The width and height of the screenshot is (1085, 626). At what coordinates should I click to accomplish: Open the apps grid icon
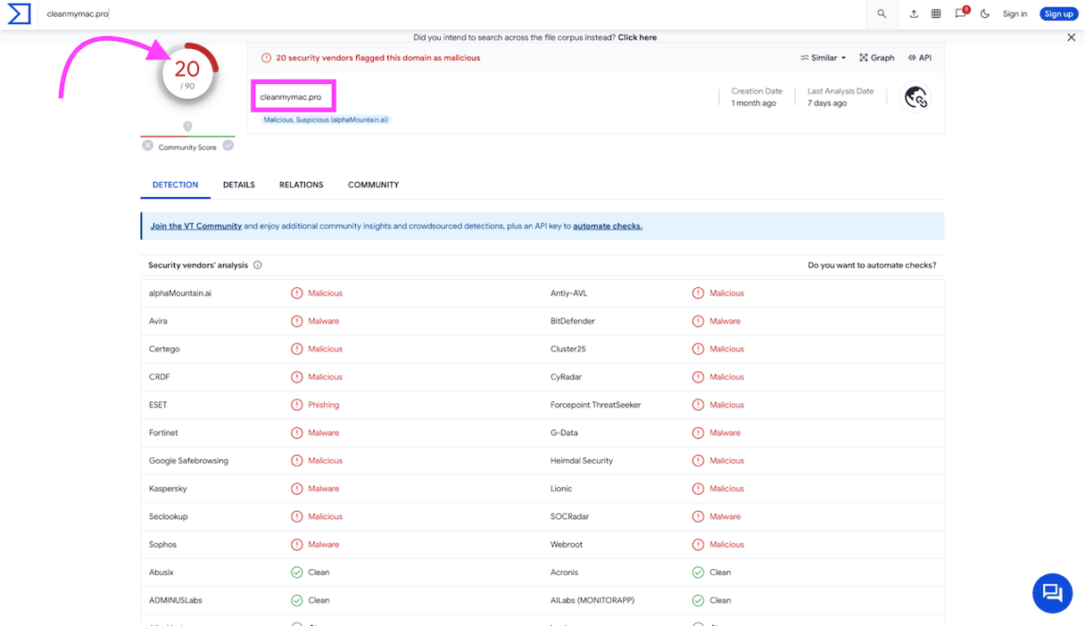point(936,14)
